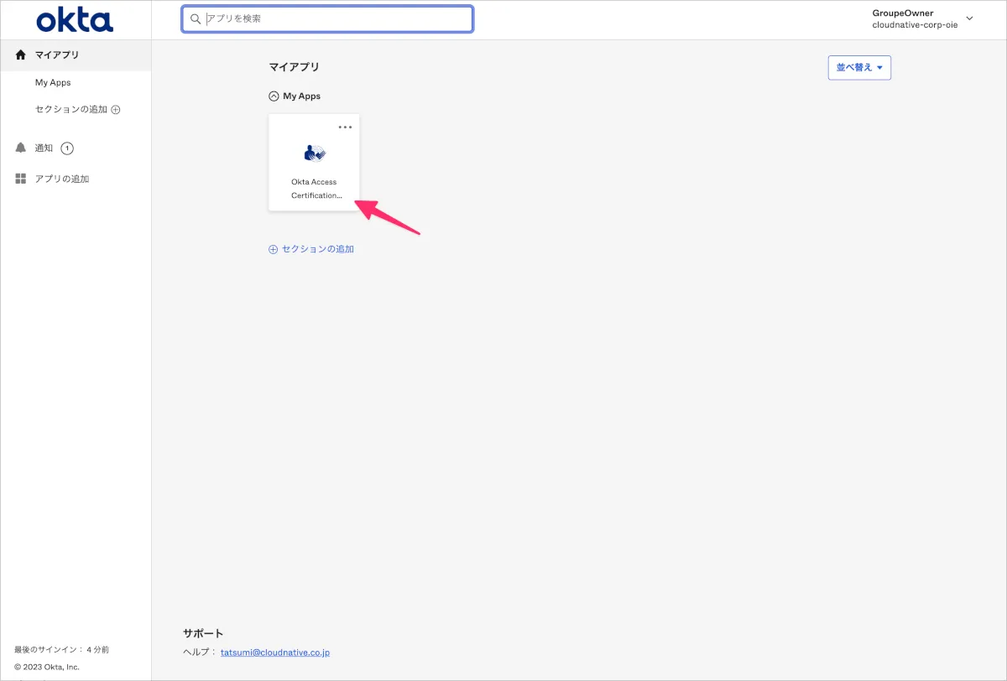Collapse the My Apps section chevron
The width and height of the screenshot is (1007, 681).
pyautogui.click(x=274, y=96)
